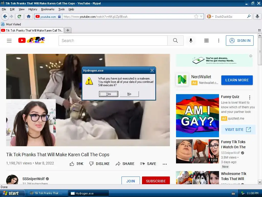Open YouTube settings three-dot menu
262x197 pixels.
(x=219, y=41)
